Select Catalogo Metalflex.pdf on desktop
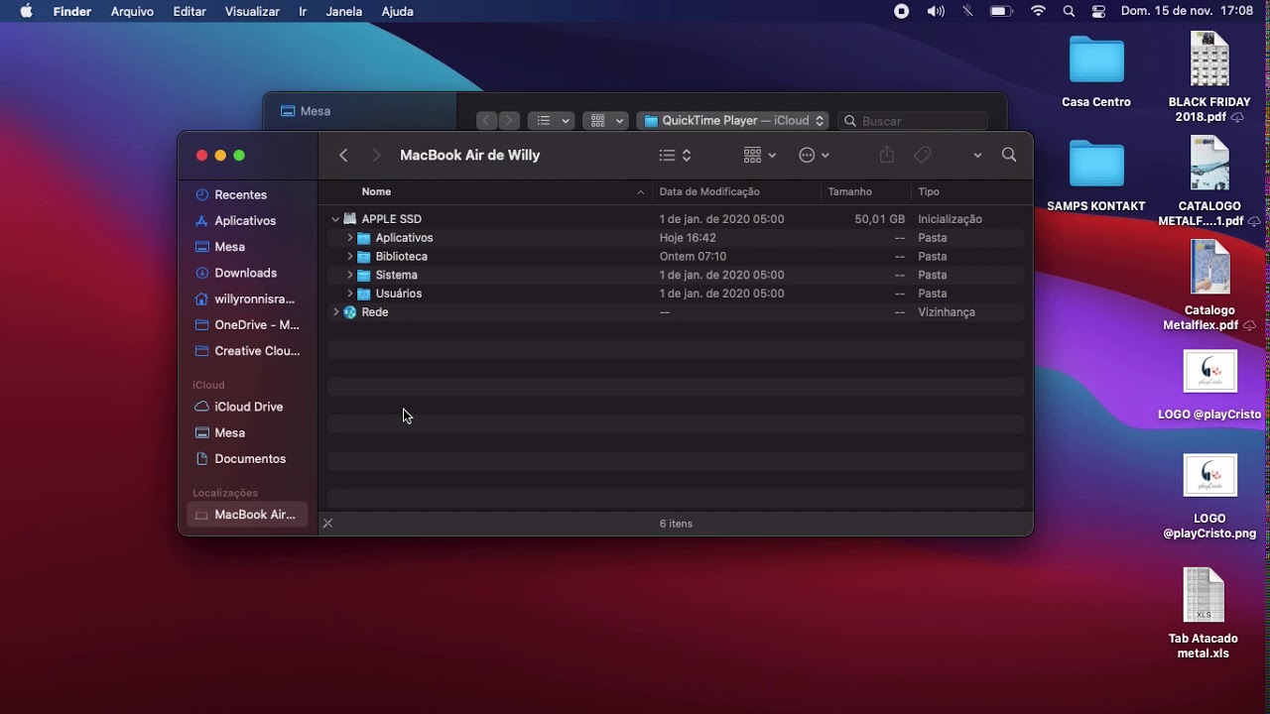Screen dimensions: 1270x714 1209,286
